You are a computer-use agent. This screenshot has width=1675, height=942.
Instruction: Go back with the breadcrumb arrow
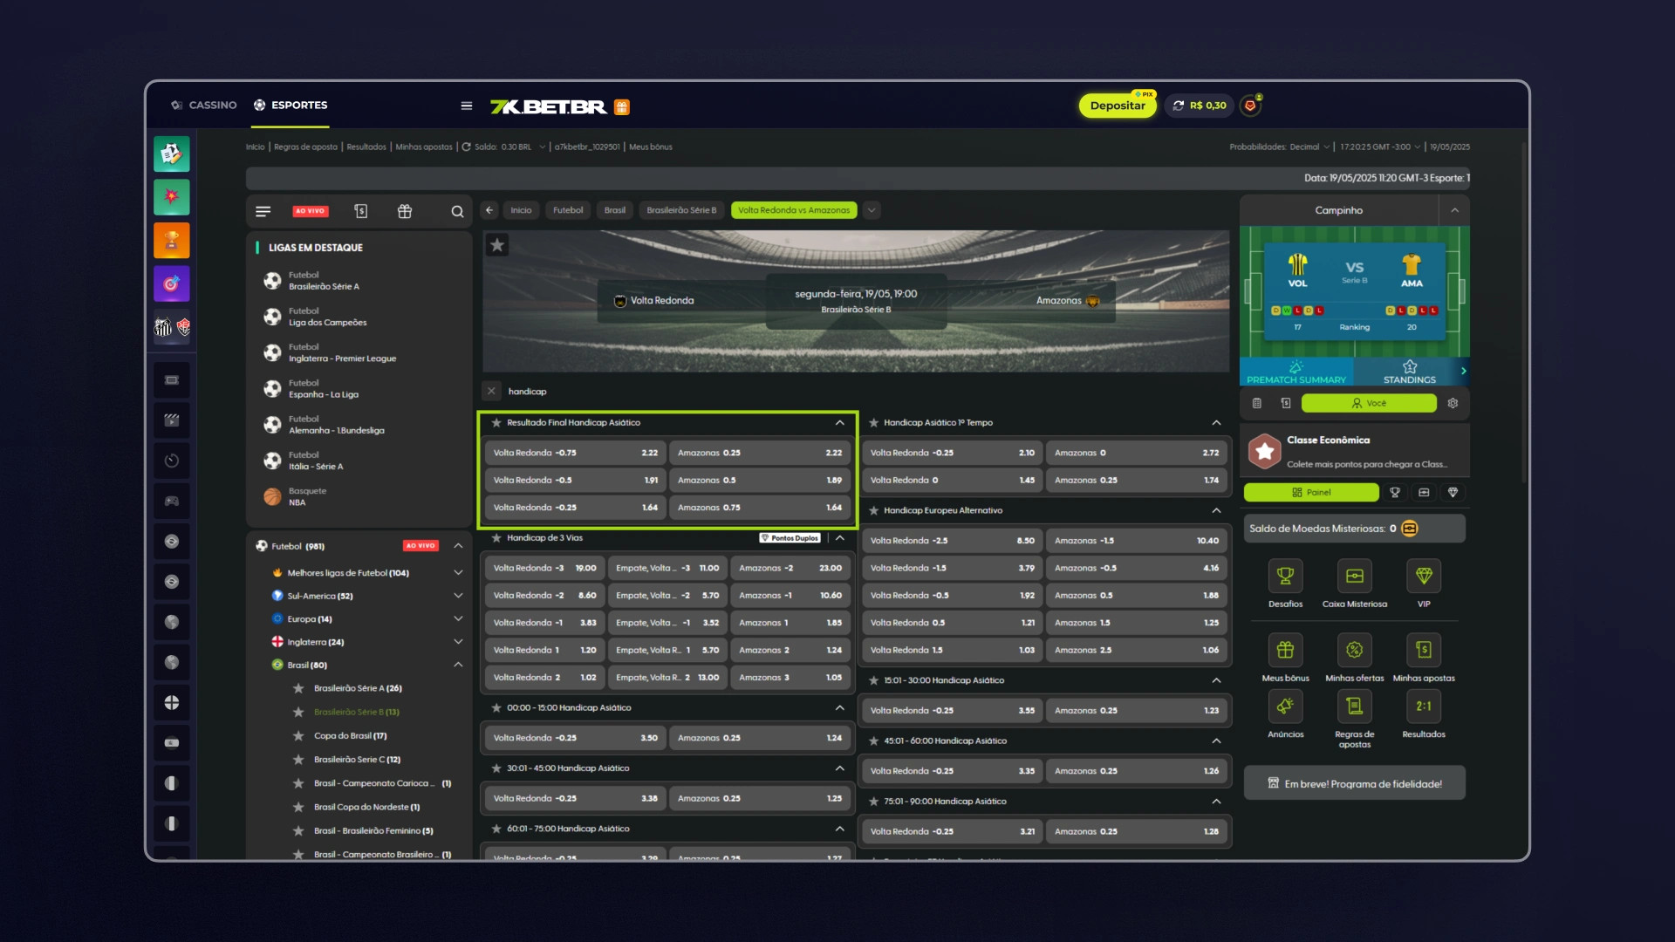coord(489,210)
